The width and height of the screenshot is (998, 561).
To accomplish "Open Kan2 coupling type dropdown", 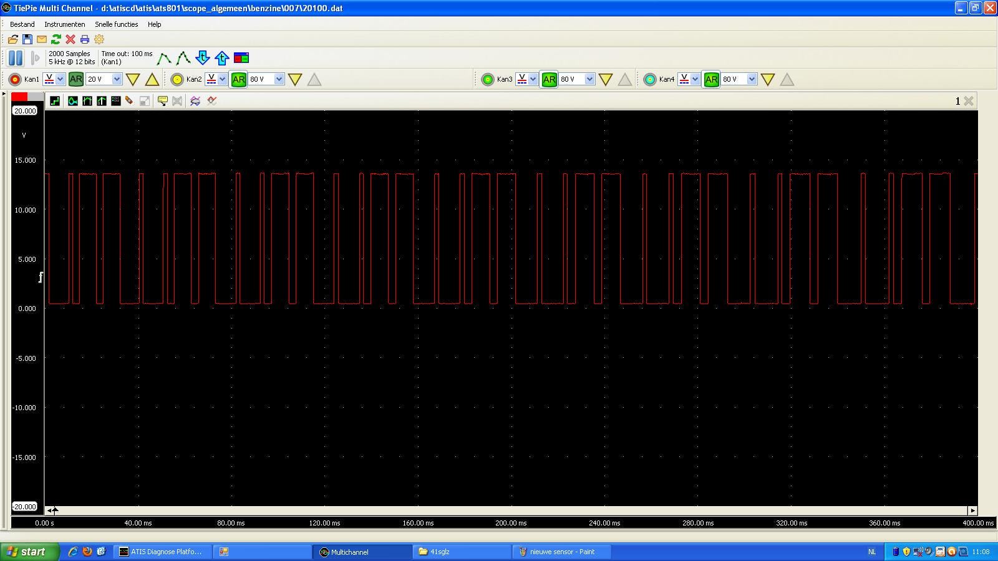I will point(222,79).
